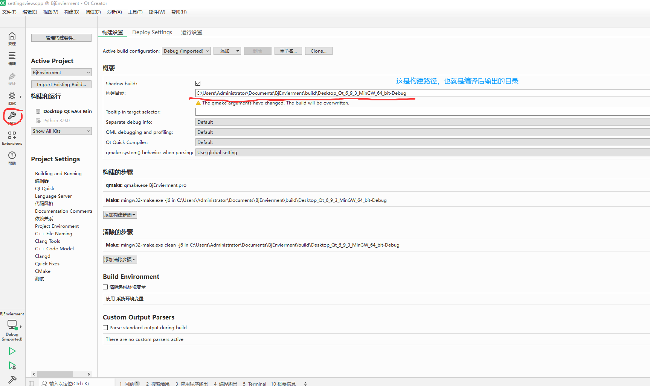Switch to Debug (调试) mode
Image resolution: width=650 pixels, height=386 pixels.
click(x=12, y=98)
